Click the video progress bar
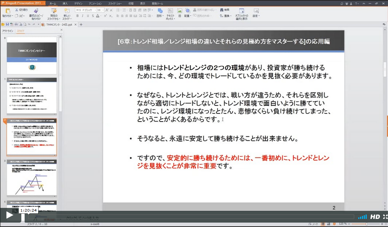 point(191,217)
